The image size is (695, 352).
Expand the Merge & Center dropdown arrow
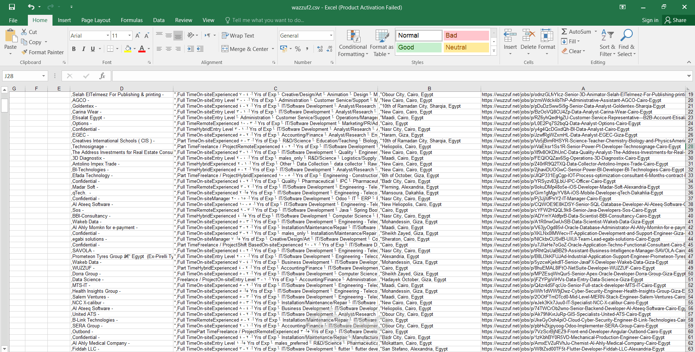pyautogui.click(x=273, y=49)
